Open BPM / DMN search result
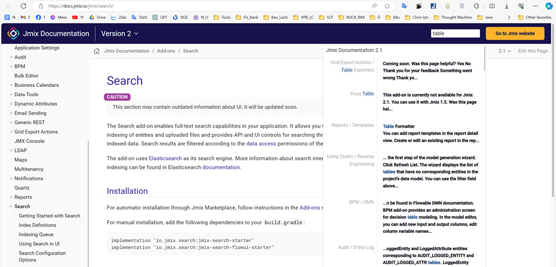Viewport: 556px width, 267px height. click(x=361, y=202)
